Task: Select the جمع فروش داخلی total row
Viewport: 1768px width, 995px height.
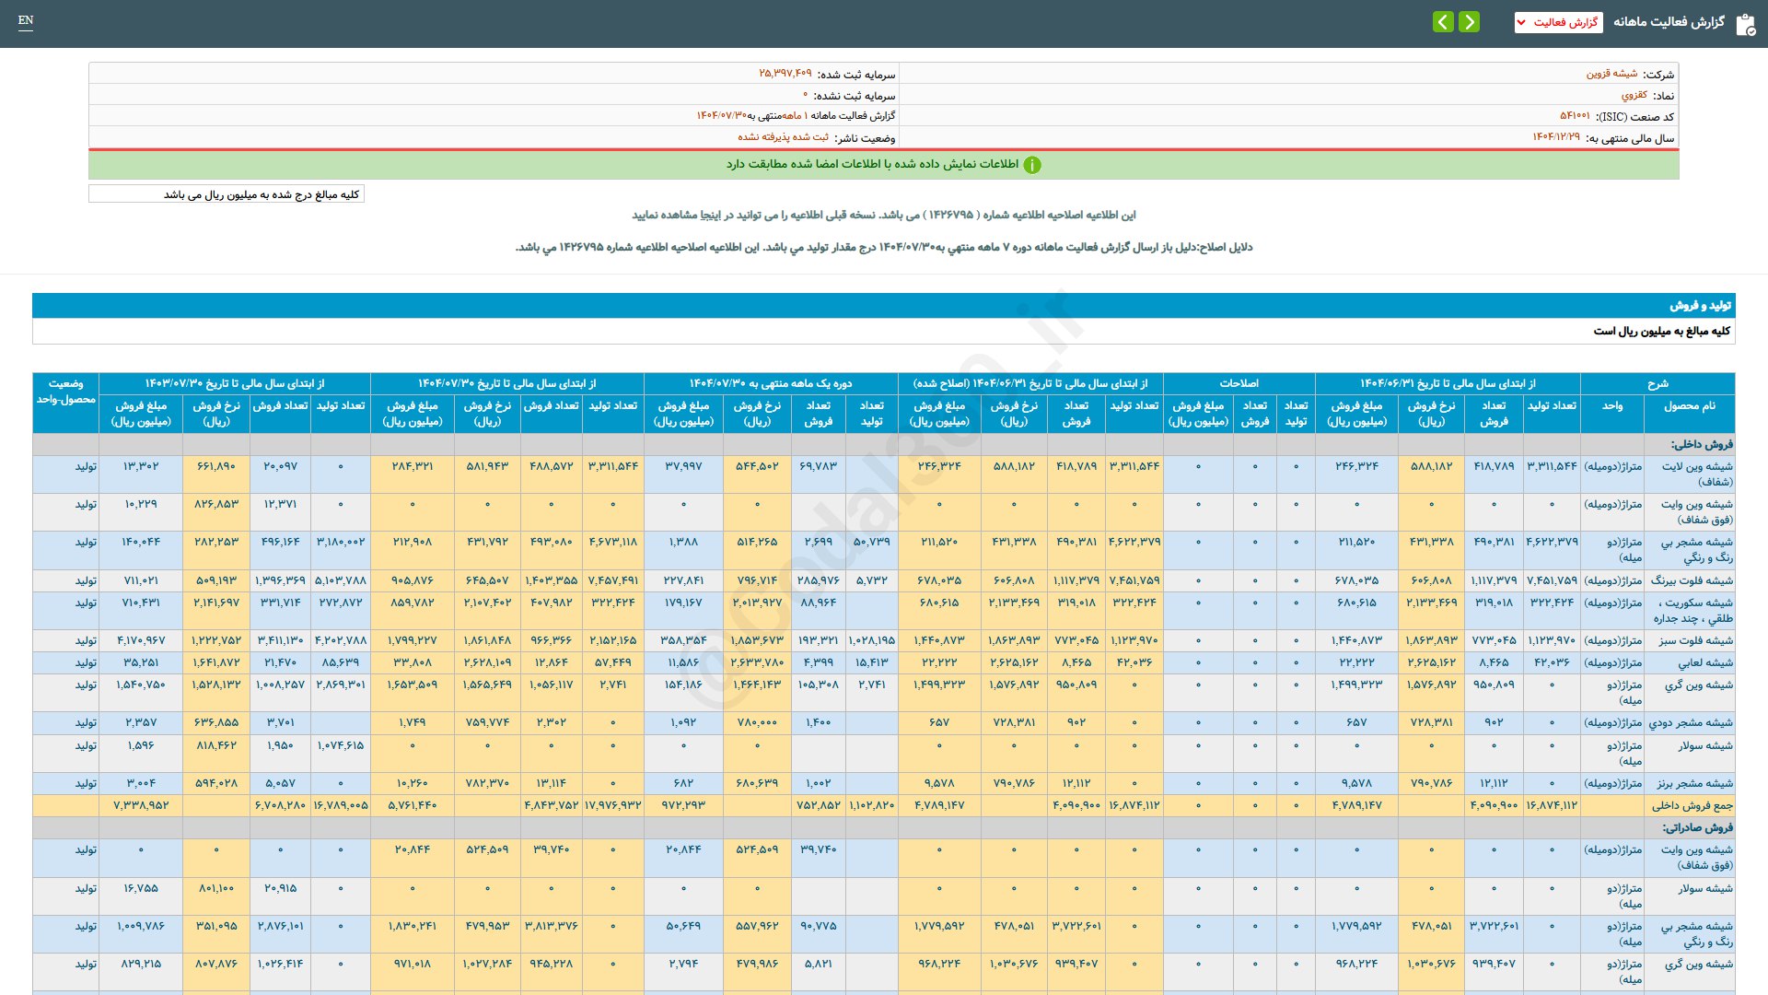Action: [1692, 805]
